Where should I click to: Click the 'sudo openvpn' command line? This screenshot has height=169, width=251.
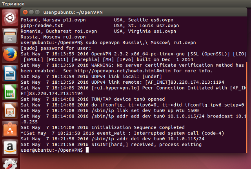141,43
